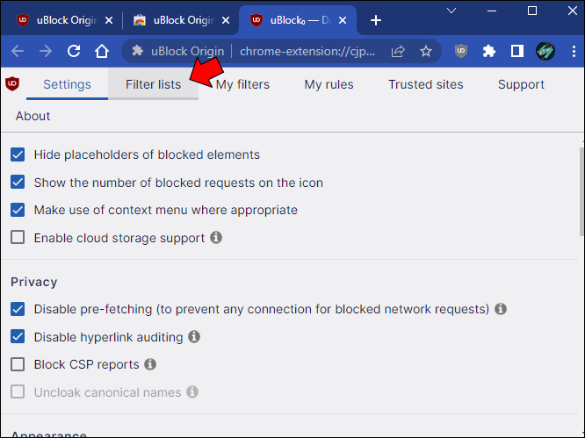Click the share page icon in address bar
Image resolution: width=585 pixels, height=438 pixels.
coord(398,51)
